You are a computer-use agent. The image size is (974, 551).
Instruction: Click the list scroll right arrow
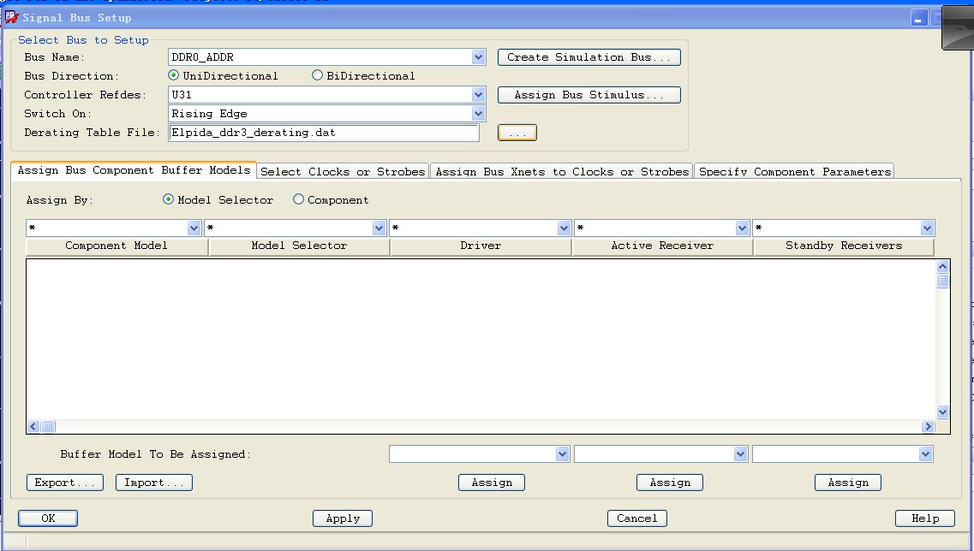[928, 426]
